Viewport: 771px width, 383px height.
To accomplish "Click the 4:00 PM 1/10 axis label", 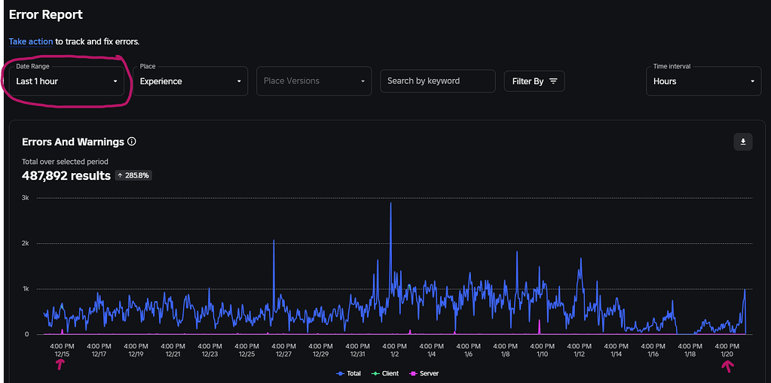I will click(542, 350).
